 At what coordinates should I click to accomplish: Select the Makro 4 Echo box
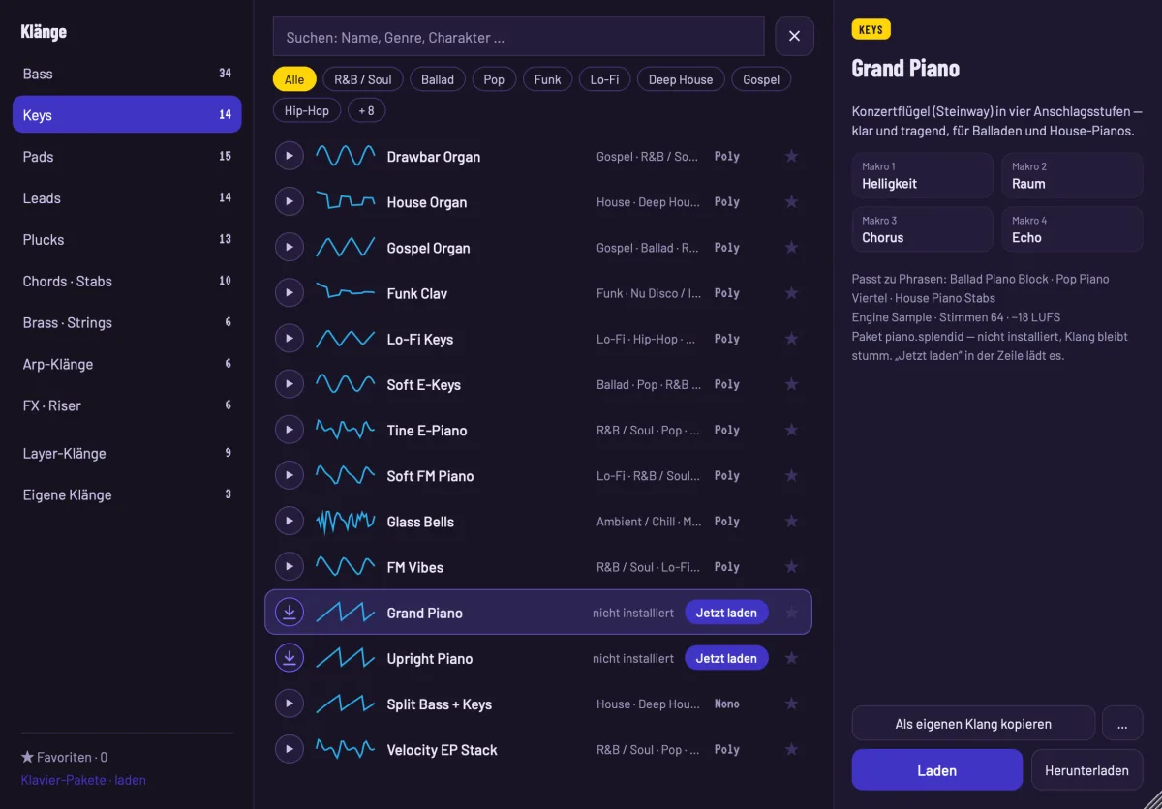tap(1072, 229)
